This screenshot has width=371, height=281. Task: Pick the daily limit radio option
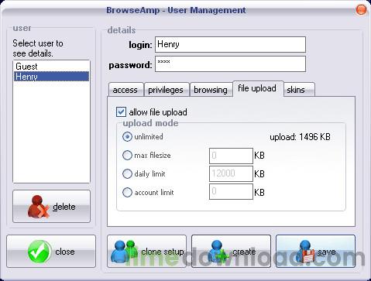coord(127,173)
